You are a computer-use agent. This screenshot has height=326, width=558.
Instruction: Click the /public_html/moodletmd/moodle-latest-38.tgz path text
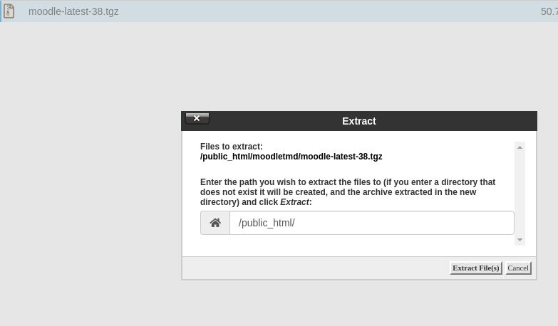coord(291,157)
